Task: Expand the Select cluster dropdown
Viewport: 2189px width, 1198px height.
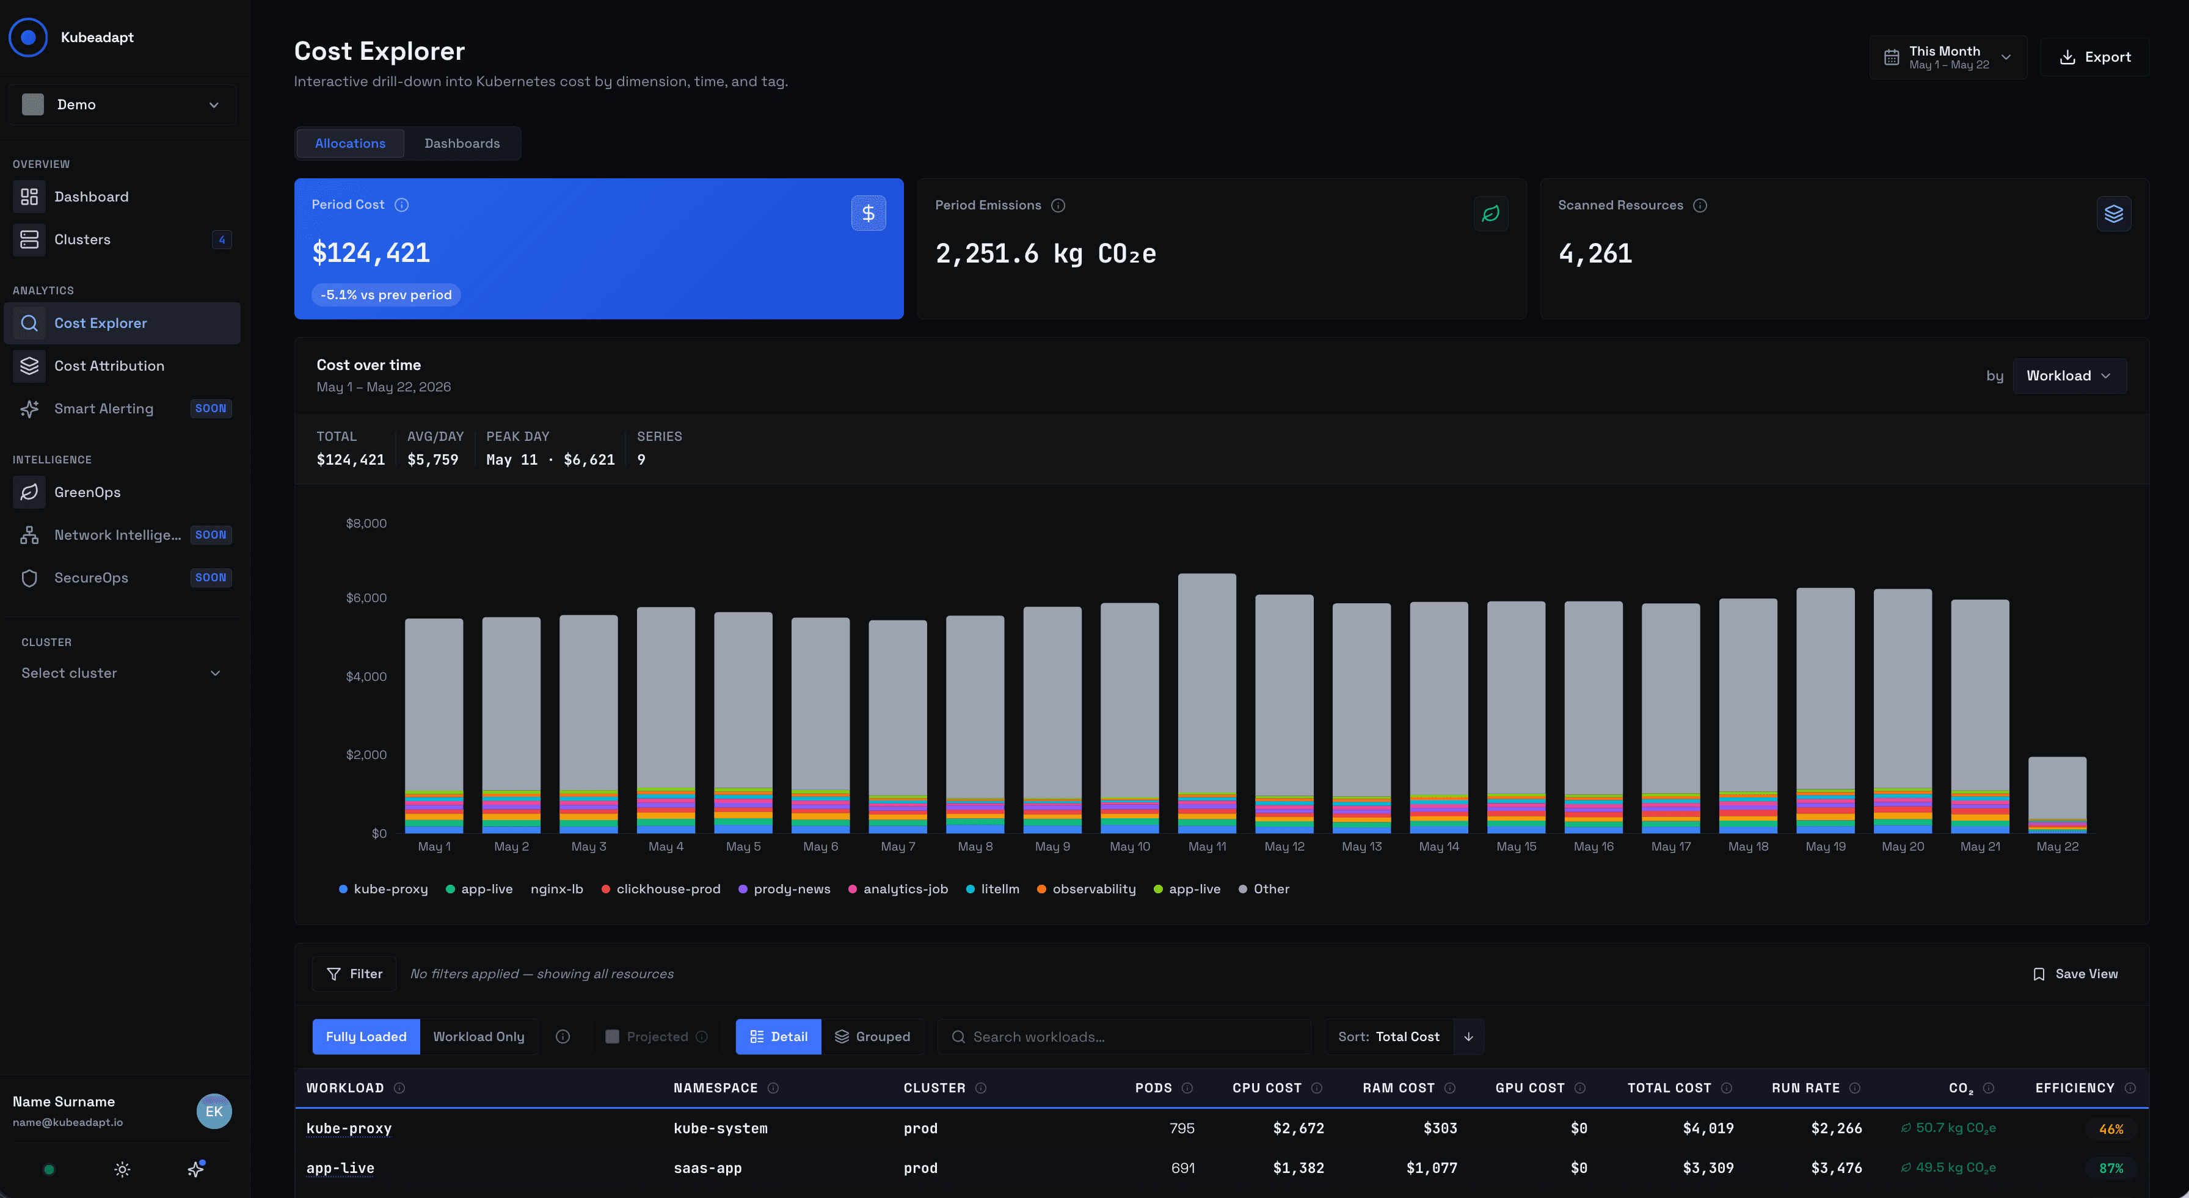Action: pyautogui.click(x=122, y=673)
